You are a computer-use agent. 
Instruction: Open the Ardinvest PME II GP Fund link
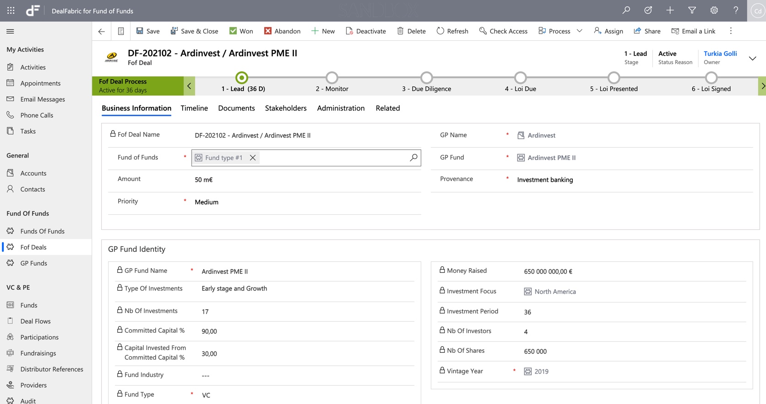click(551, 158)
